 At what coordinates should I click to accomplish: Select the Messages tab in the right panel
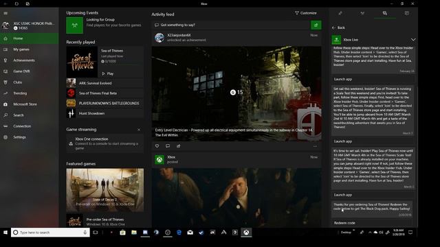point(385,13)
